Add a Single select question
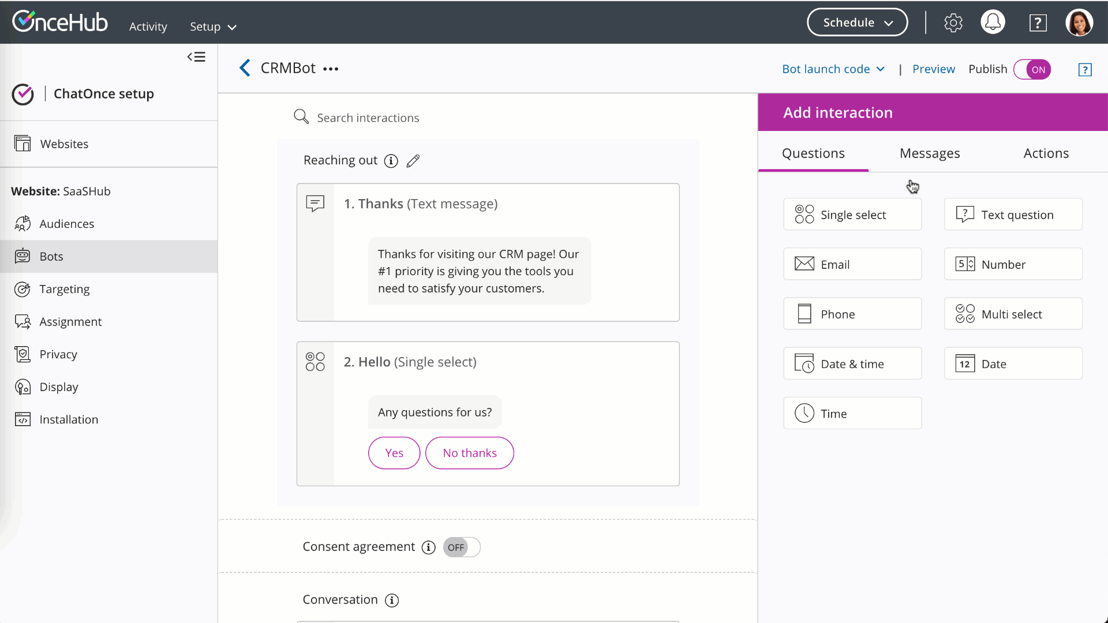This screenshot has height=623, width=1108. [x=852, y=215]
